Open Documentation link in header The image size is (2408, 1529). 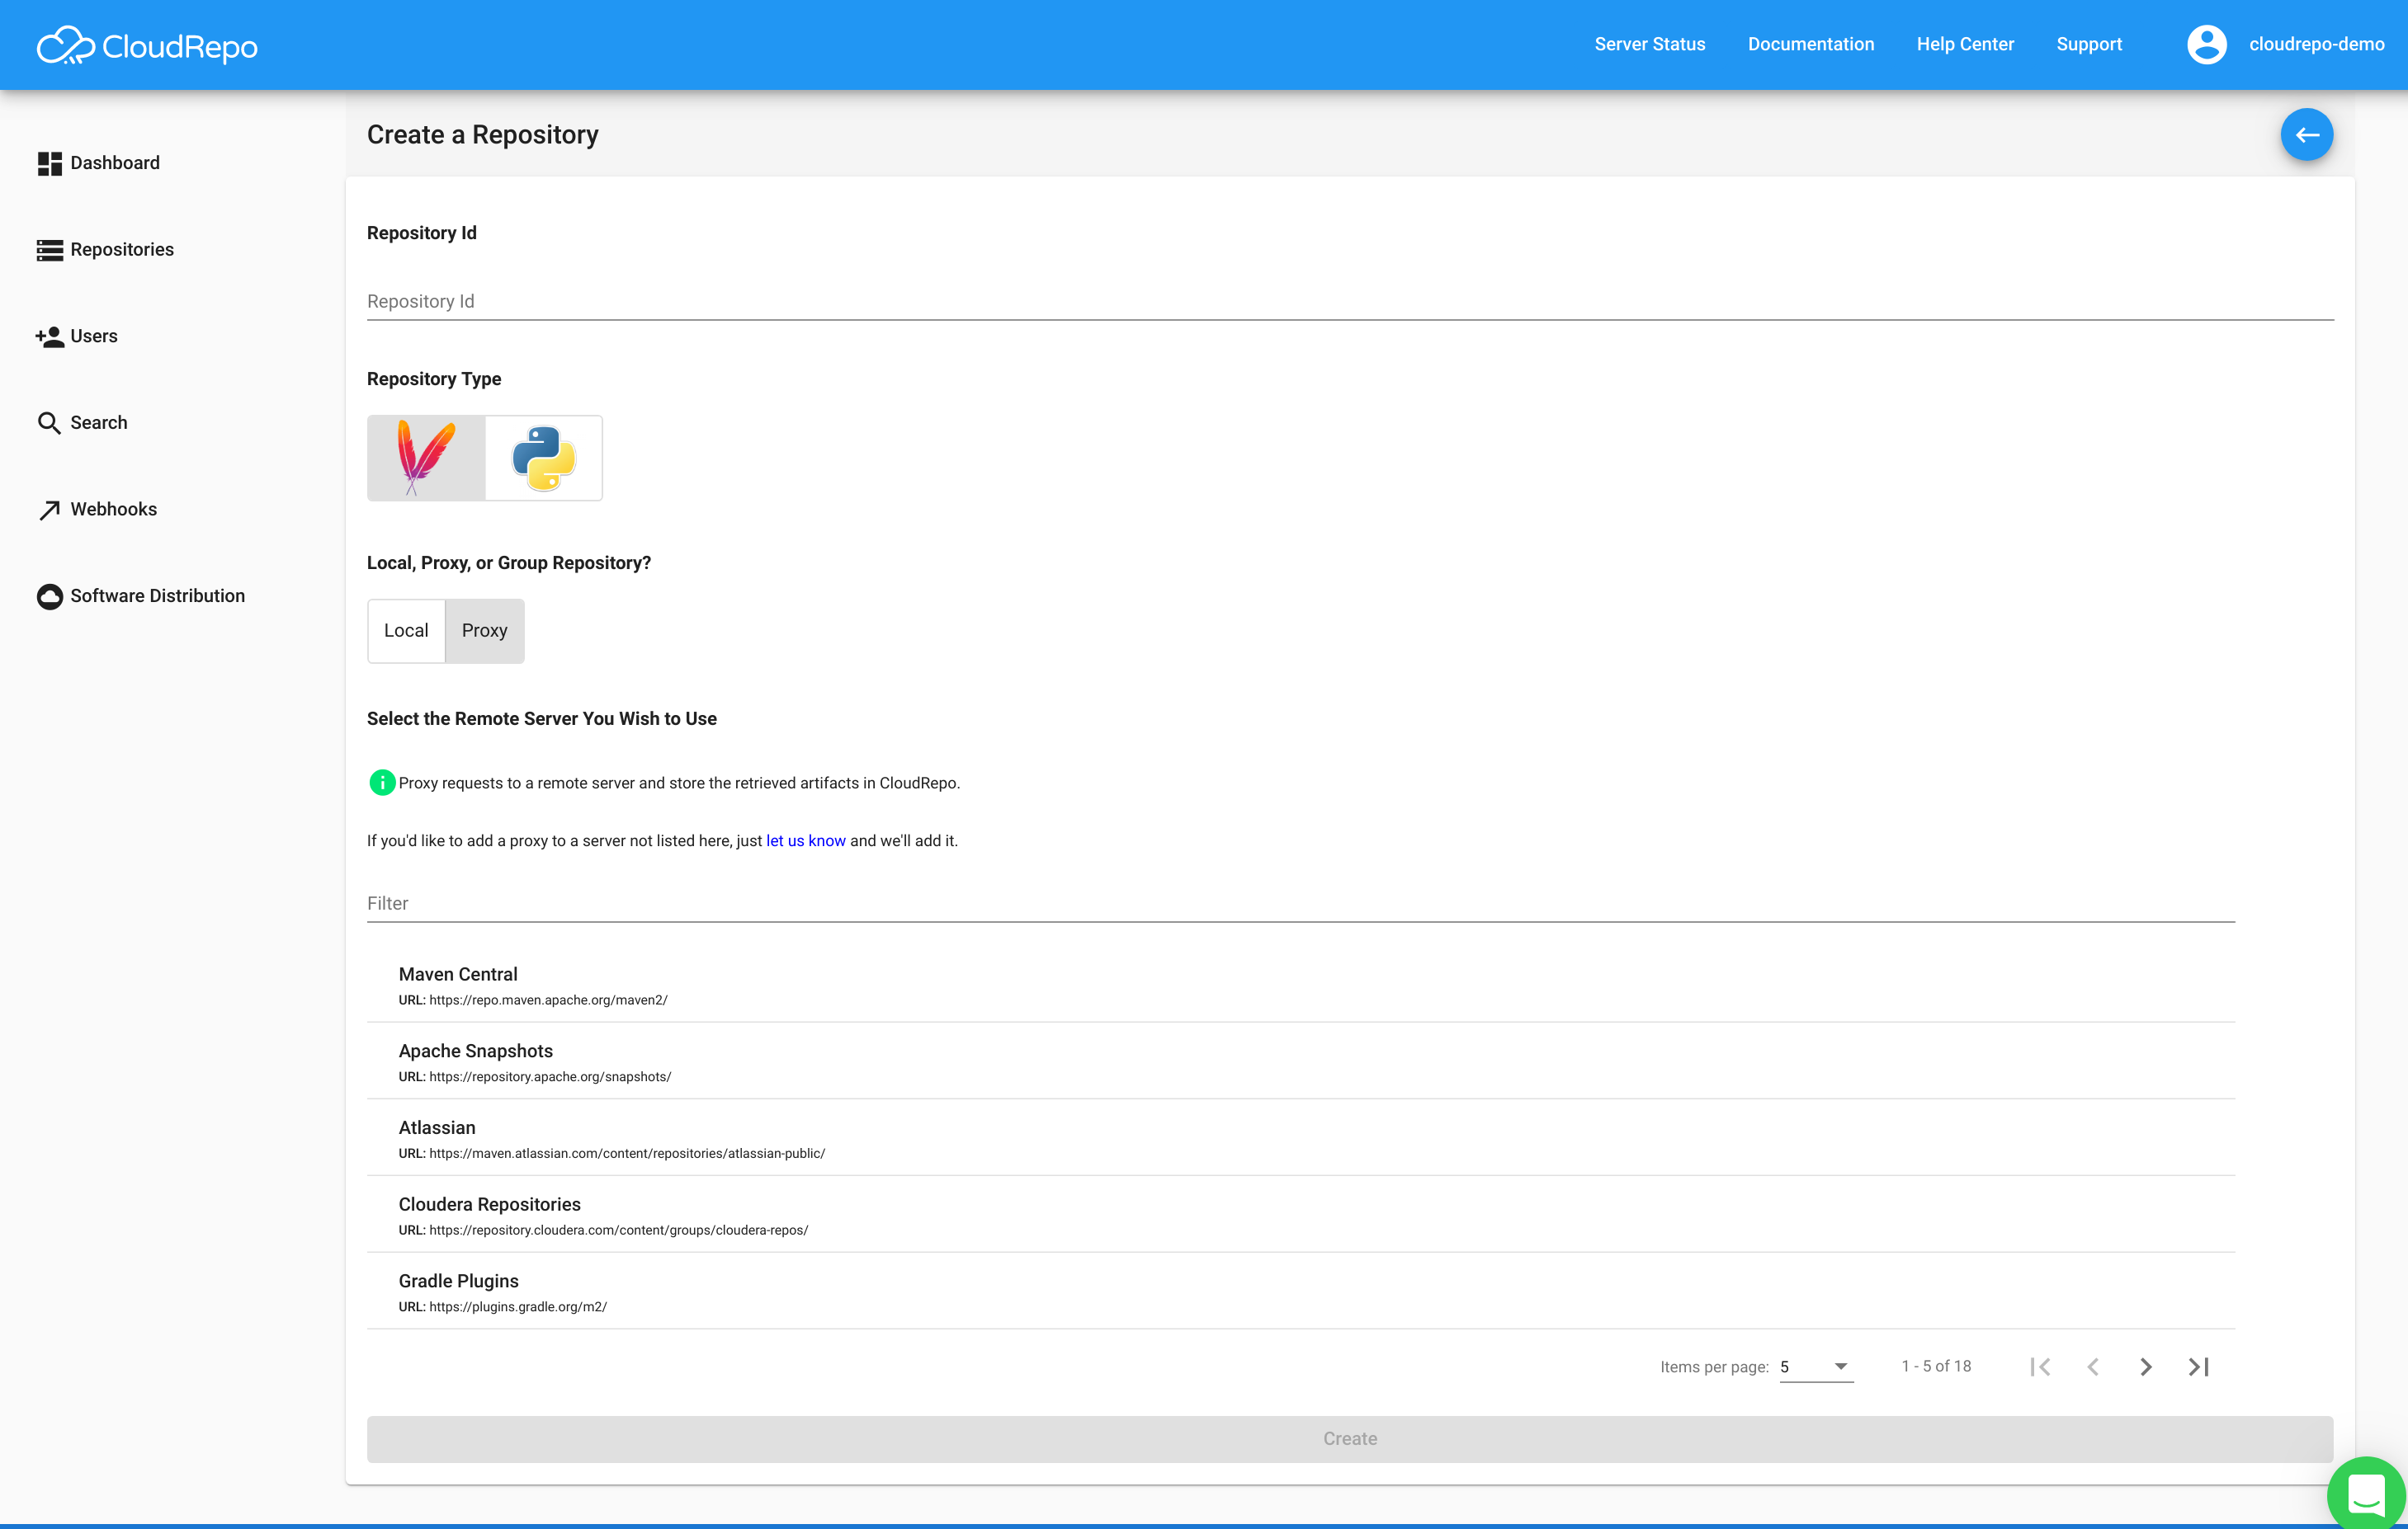click(1811, 44)
